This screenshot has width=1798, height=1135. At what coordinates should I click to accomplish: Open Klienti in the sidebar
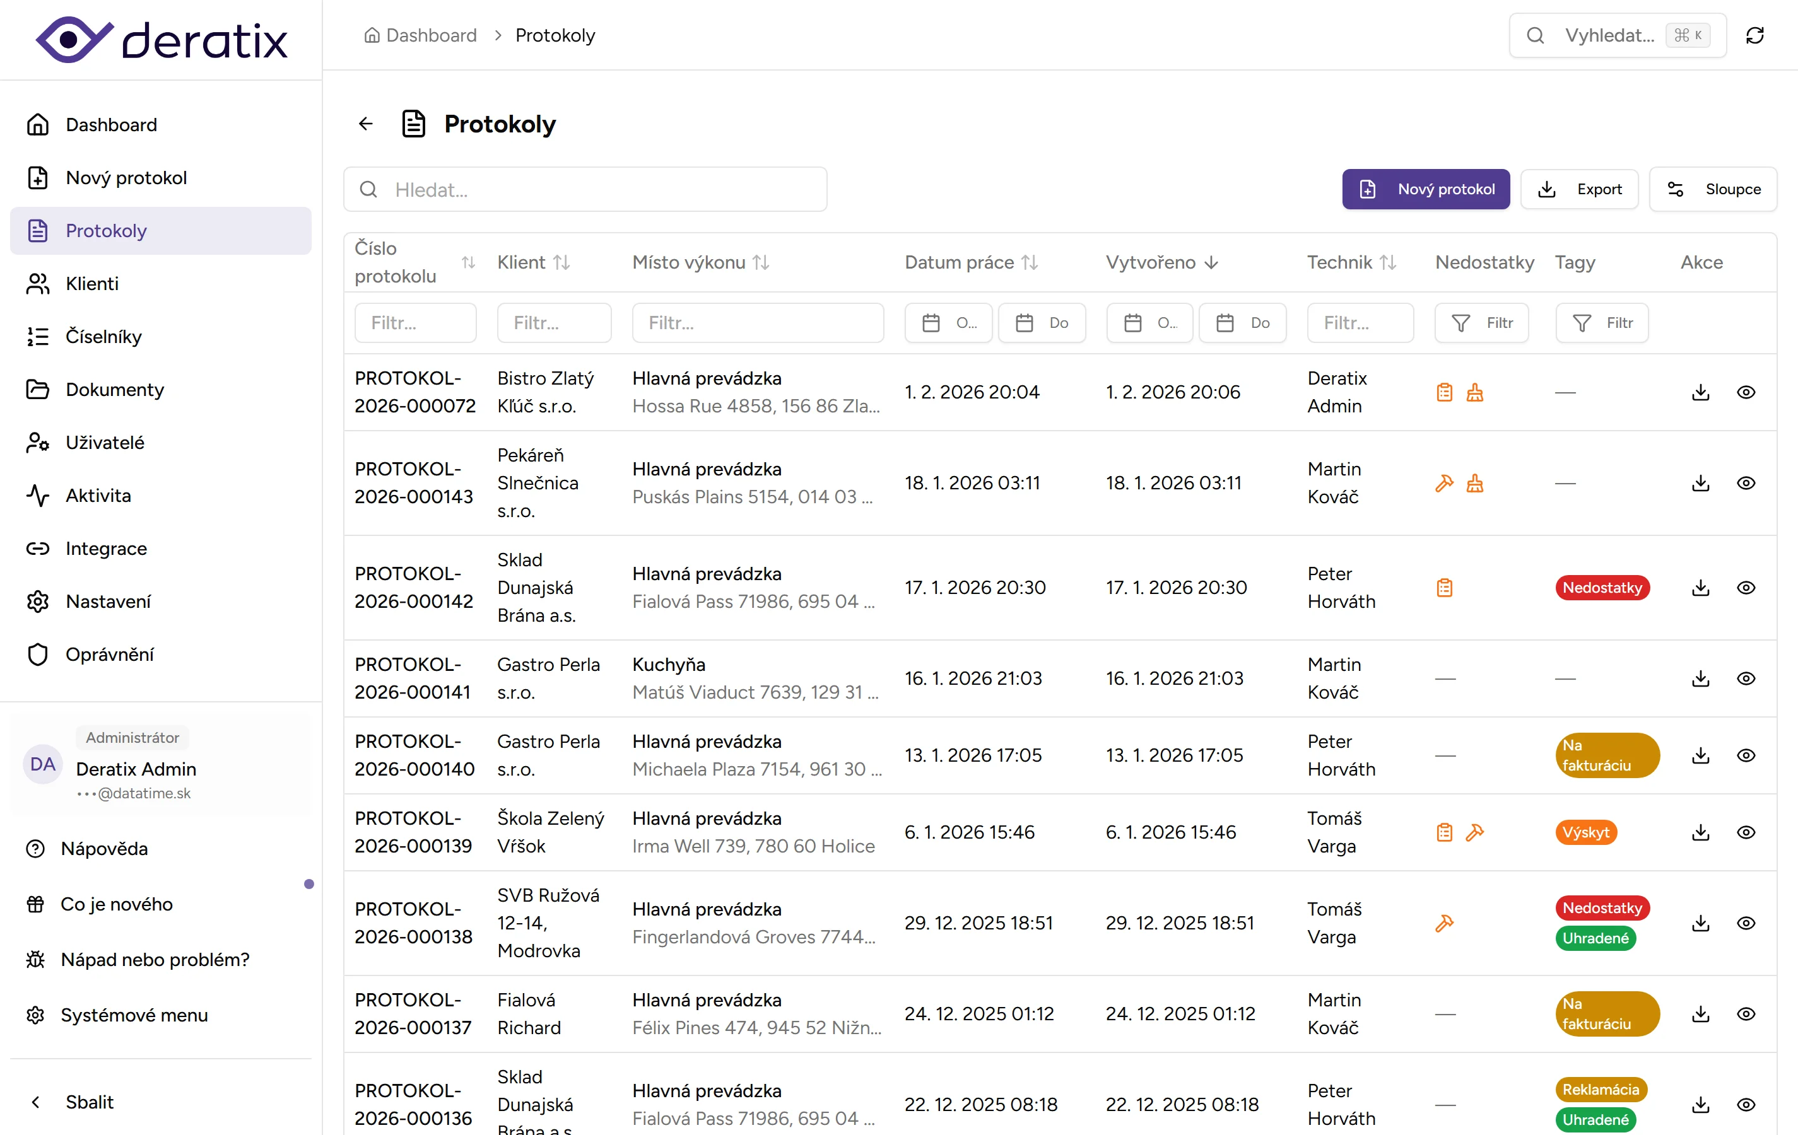point(92,284)
